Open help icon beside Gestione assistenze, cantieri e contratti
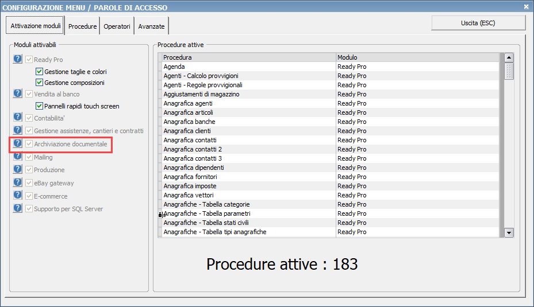Image resolution: width=534 pixels, height=307 pixels. click(x=18, y=130)
